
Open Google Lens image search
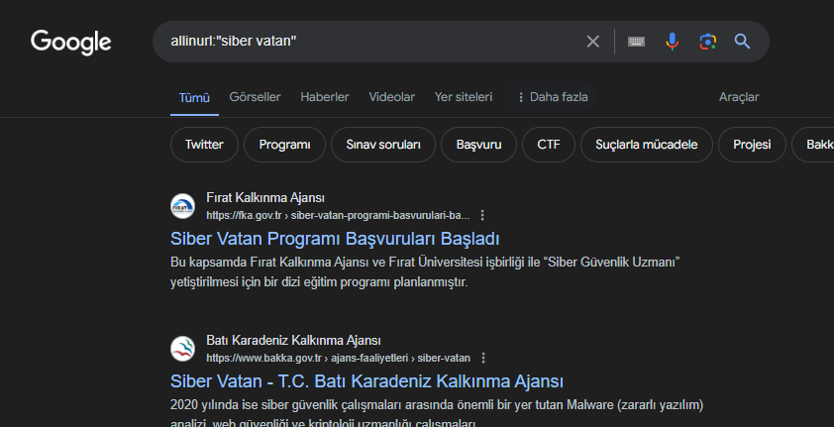tap(707, 42)
